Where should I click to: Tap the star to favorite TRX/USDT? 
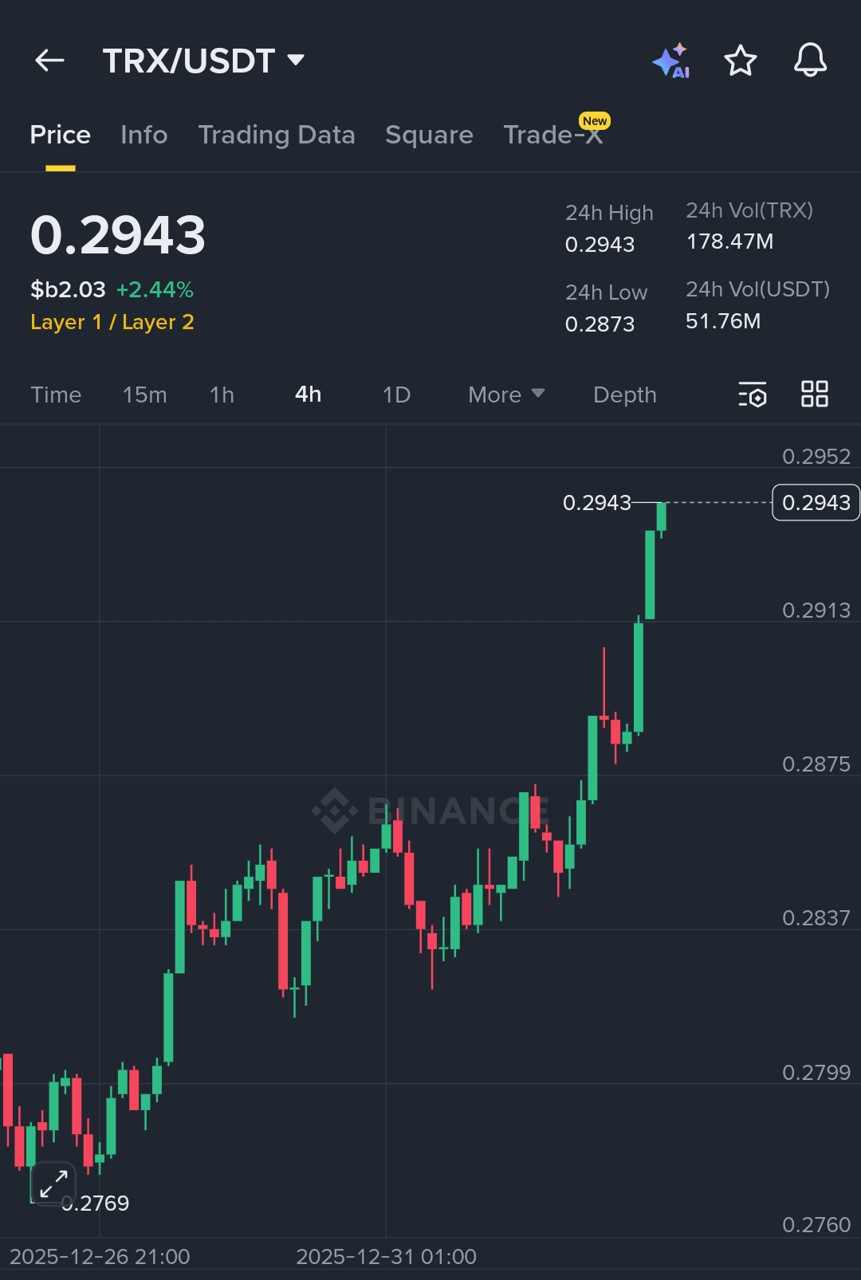pyautogui.click(x=741, y=60)
